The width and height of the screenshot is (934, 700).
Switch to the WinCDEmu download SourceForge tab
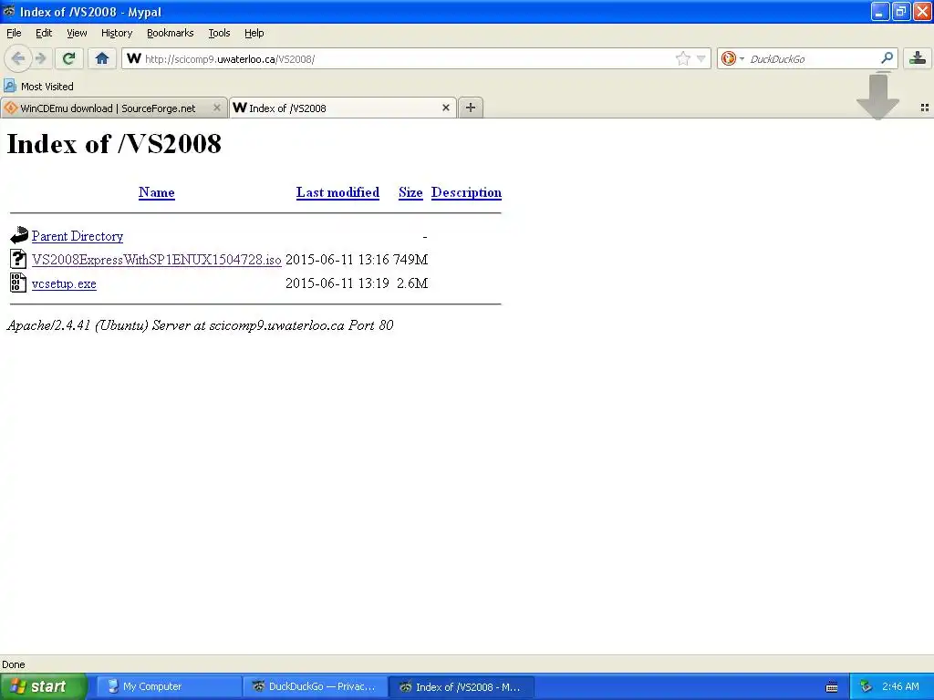(x=108, y=108)
